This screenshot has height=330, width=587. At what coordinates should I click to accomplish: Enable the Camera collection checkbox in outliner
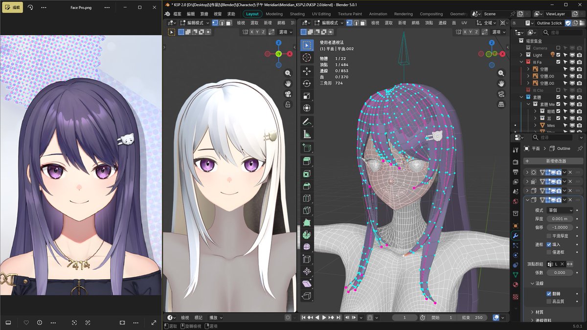(x=558, y=48)
